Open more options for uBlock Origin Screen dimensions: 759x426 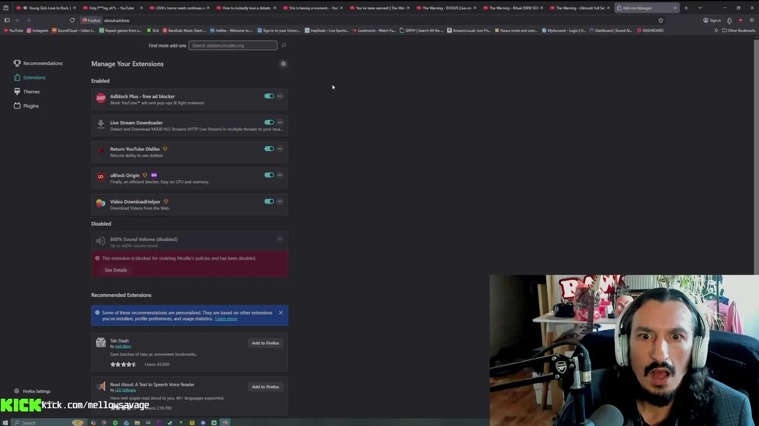tap(280, 175)
